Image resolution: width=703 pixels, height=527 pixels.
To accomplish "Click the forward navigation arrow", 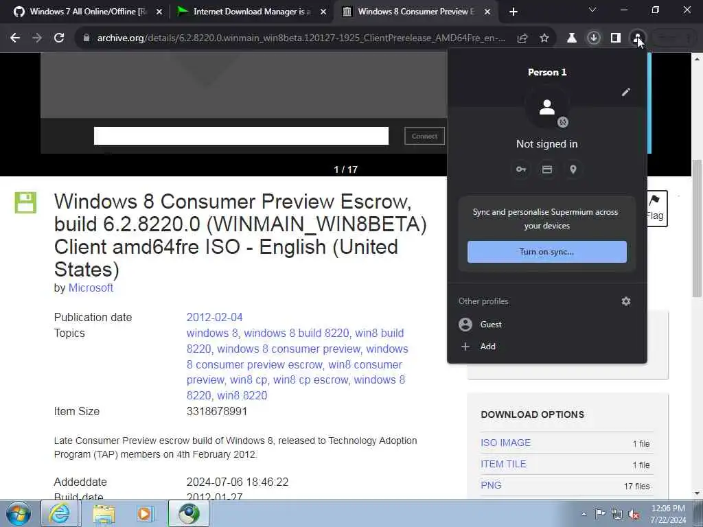I will pyautogui.click(x=37, y=38).
